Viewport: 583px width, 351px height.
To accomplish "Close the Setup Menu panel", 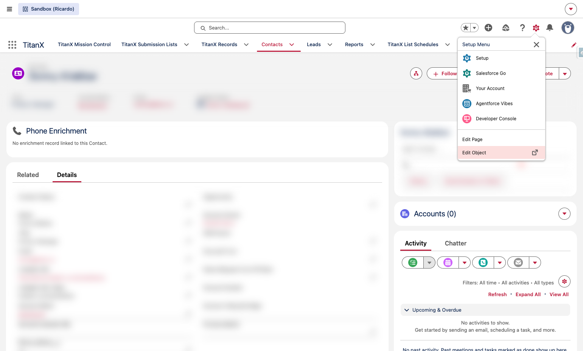I will click(x=536, y=45).
